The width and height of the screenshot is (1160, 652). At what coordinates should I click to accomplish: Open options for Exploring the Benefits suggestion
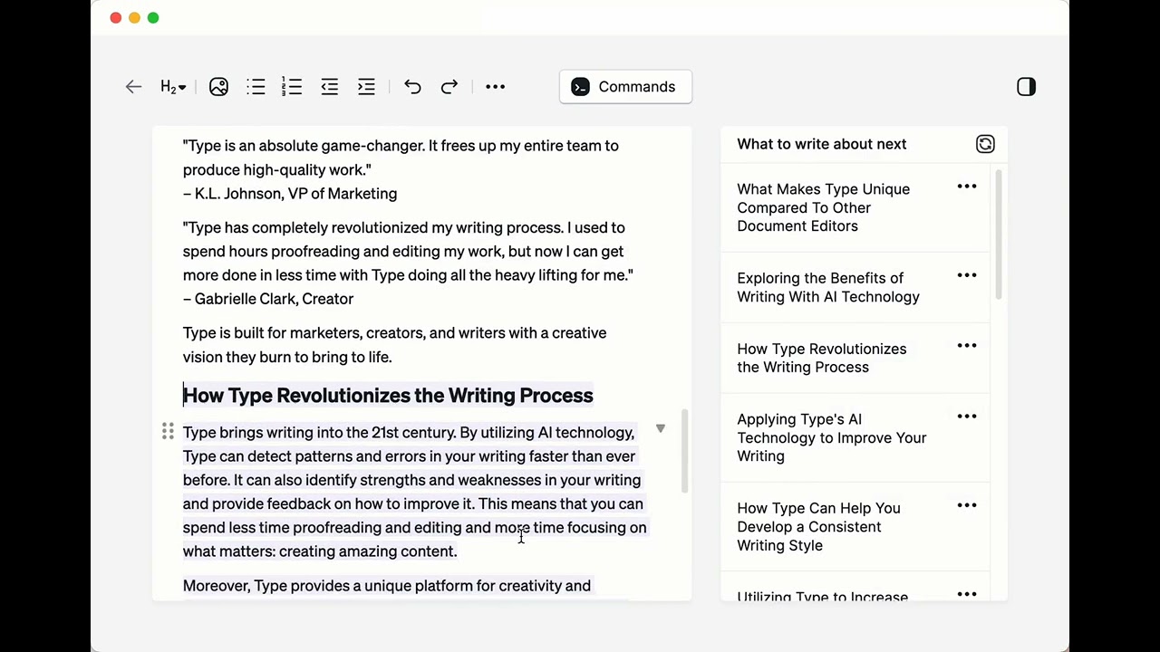(967, 275)
